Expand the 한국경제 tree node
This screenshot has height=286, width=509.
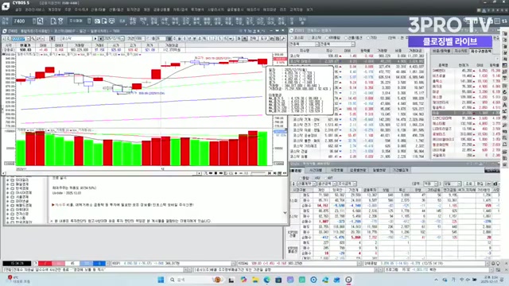click(8, 188)
